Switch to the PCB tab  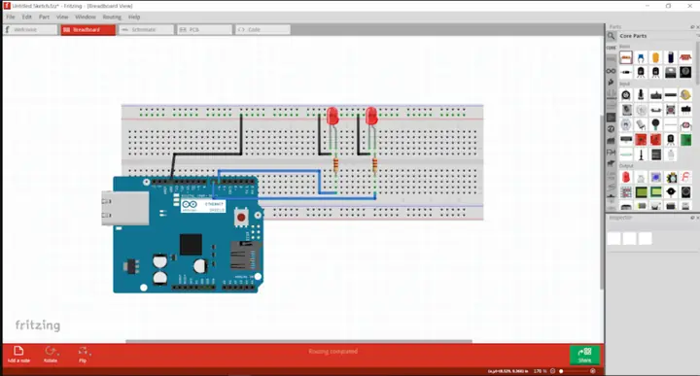pyautogui.click(x=204, y=30)
